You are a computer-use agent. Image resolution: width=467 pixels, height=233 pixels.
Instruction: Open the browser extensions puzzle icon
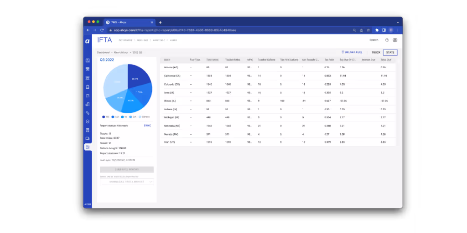point(377,30)
